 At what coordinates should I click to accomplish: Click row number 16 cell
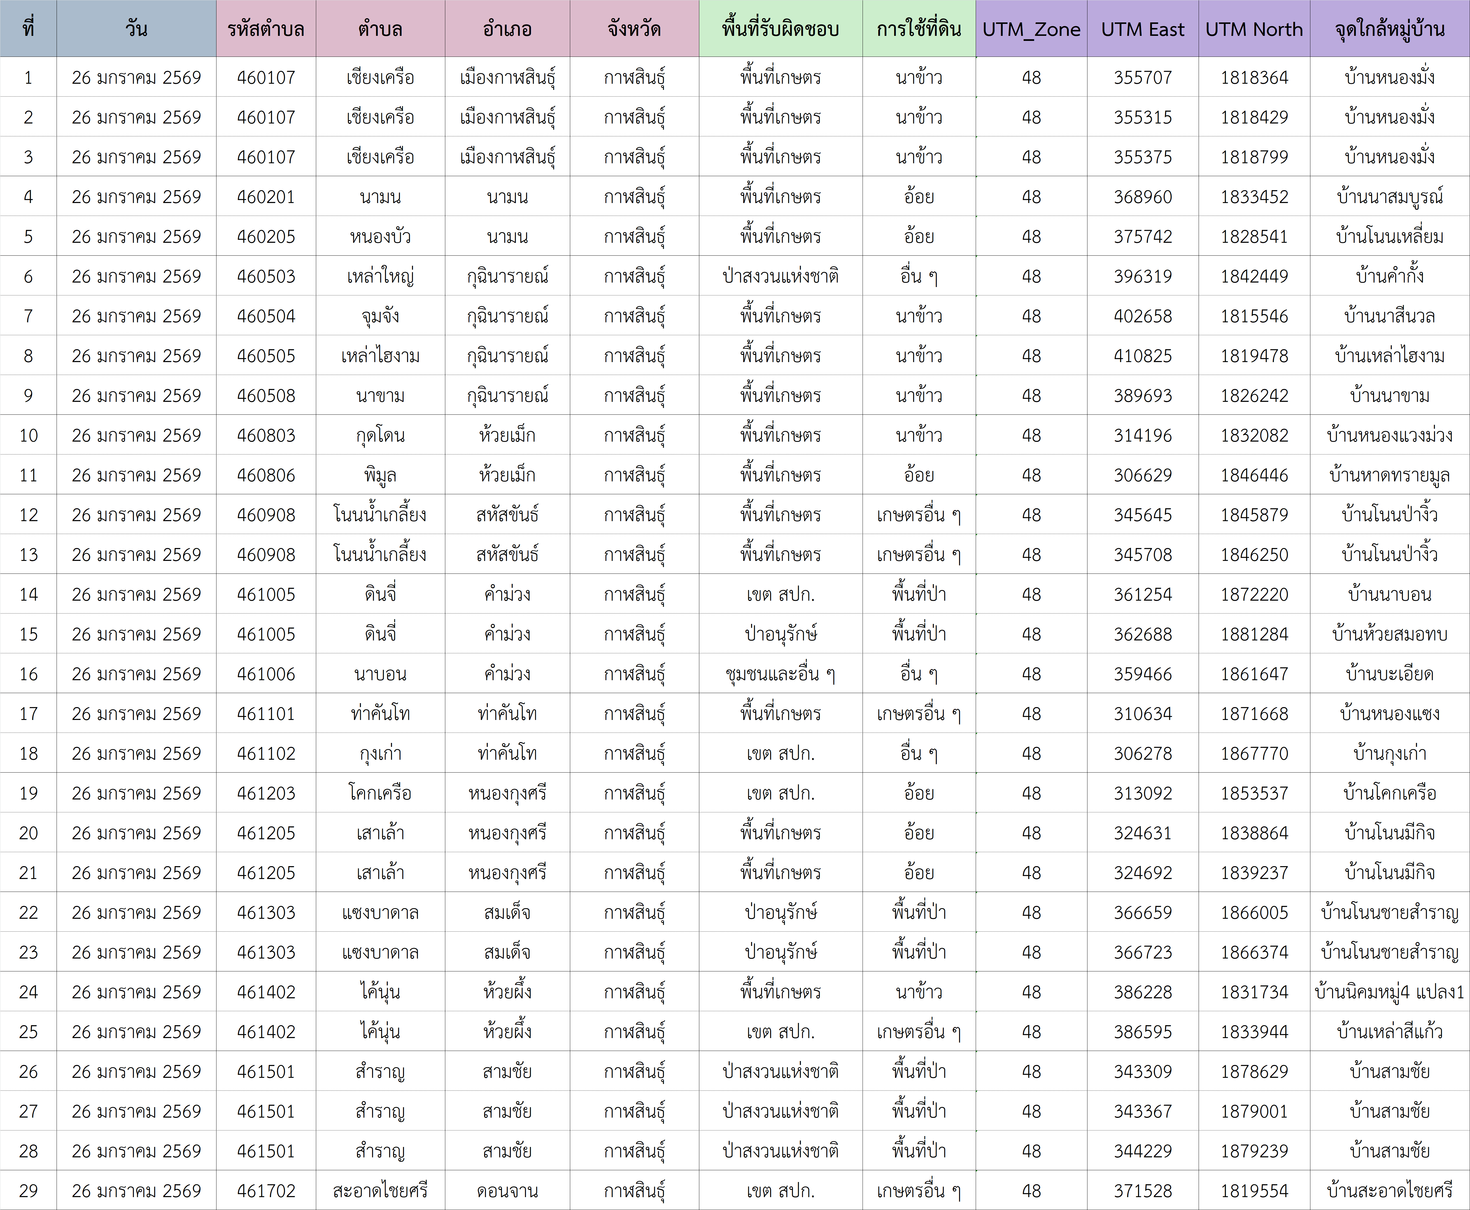(29, 673)
